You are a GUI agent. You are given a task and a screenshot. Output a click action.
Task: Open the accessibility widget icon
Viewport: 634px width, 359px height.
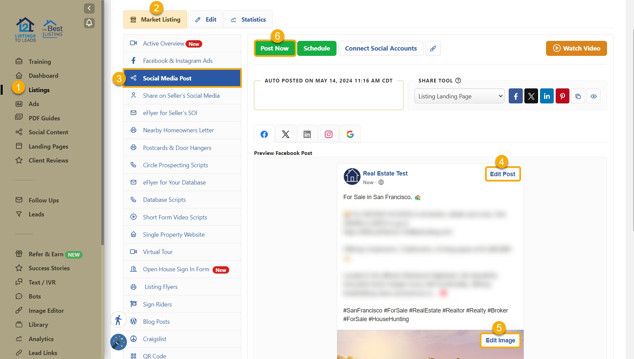point(118,320)
